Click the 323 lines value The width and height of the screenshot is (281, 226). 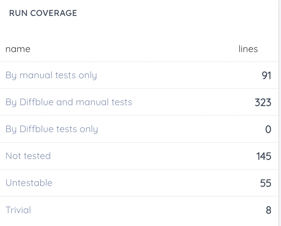point(263,102)
